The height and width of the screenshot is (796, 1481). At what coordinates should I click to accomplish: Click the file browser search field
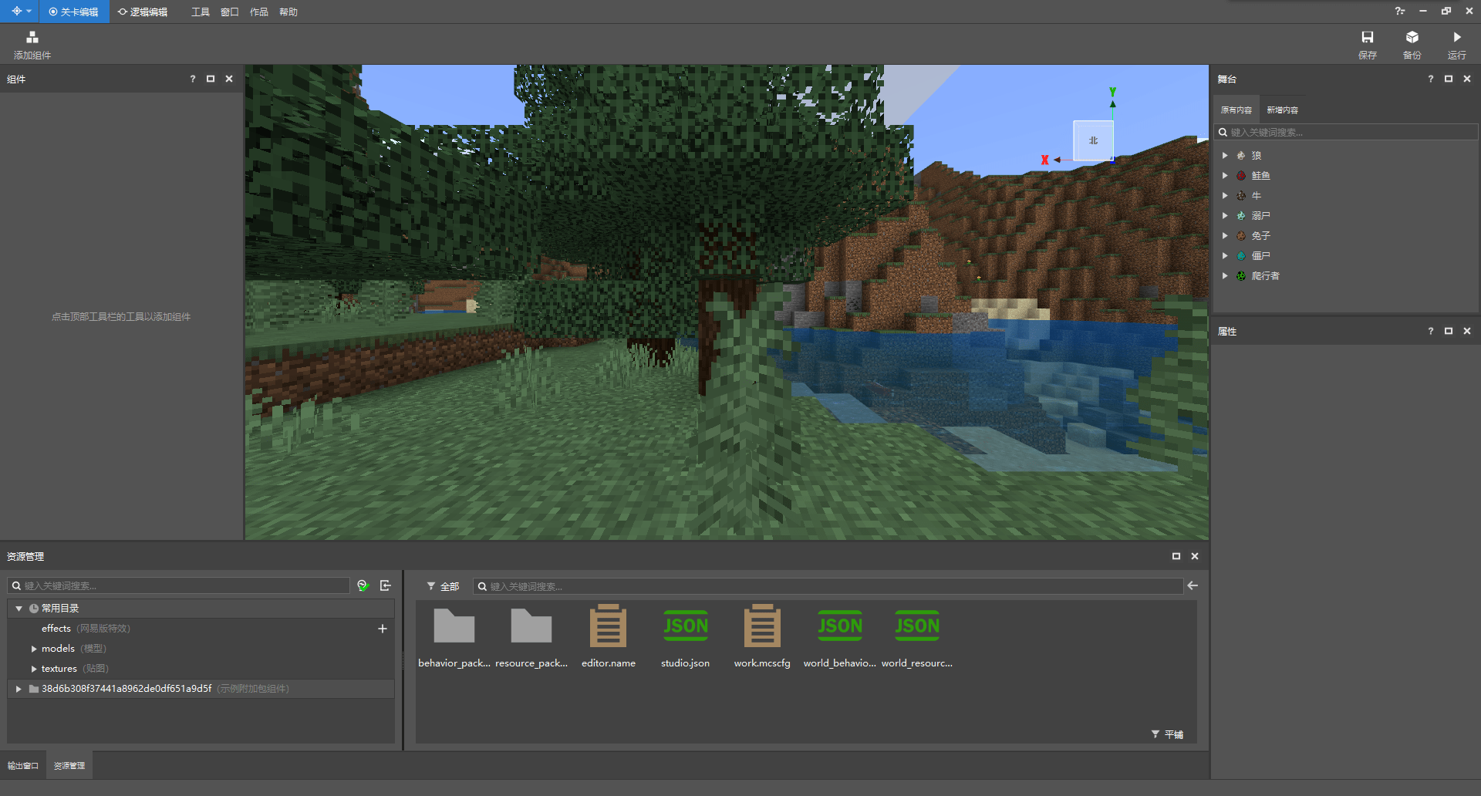[828, 586]
